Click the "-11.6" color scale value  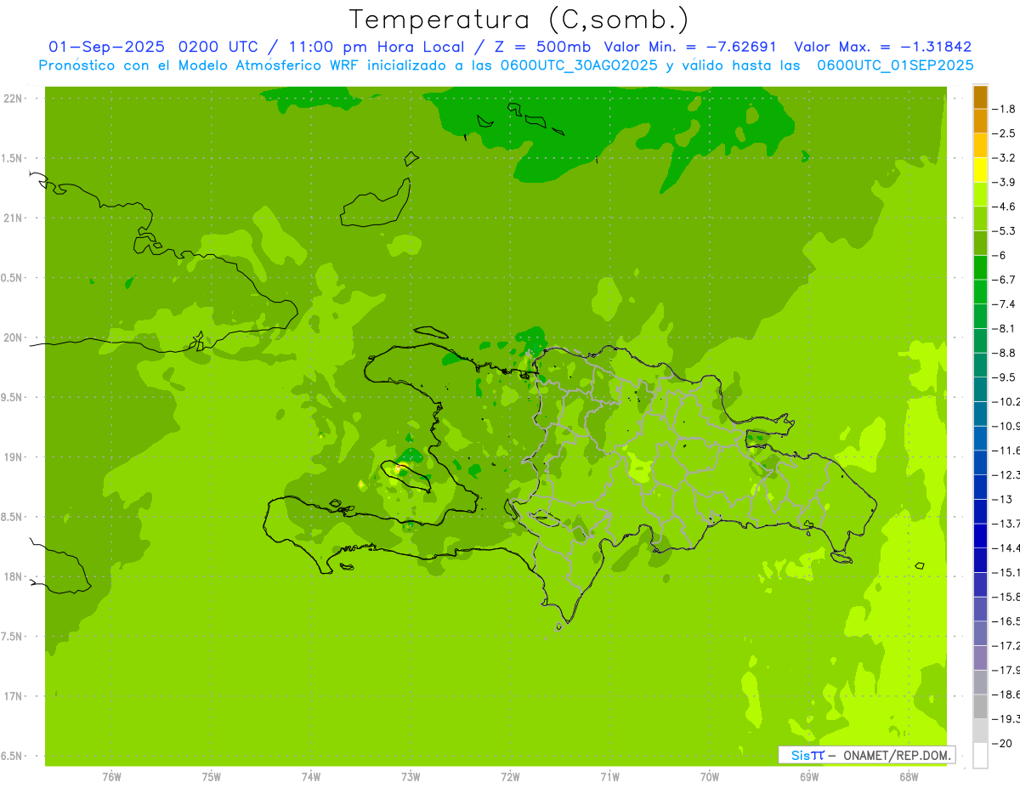(1006, 451)
